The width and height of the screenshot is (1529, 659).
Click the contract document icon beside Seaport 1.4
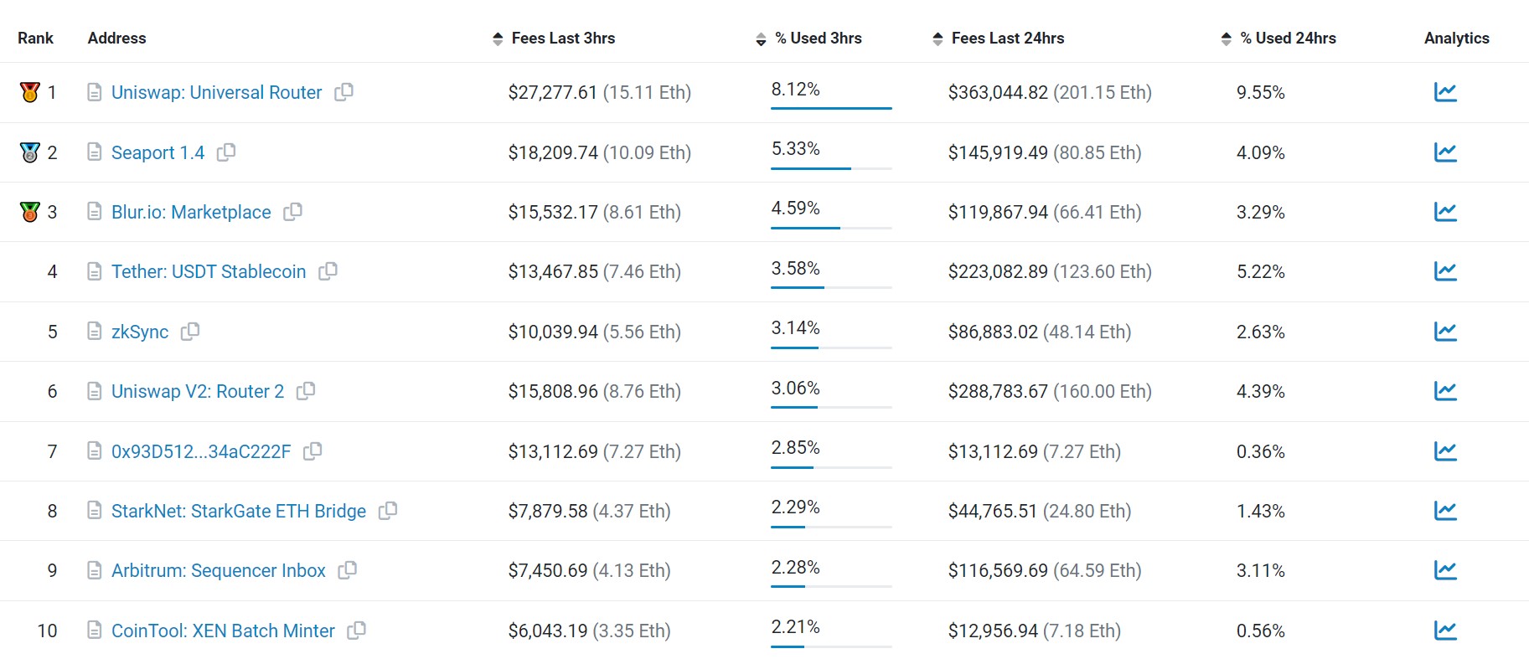coord(95,152)
